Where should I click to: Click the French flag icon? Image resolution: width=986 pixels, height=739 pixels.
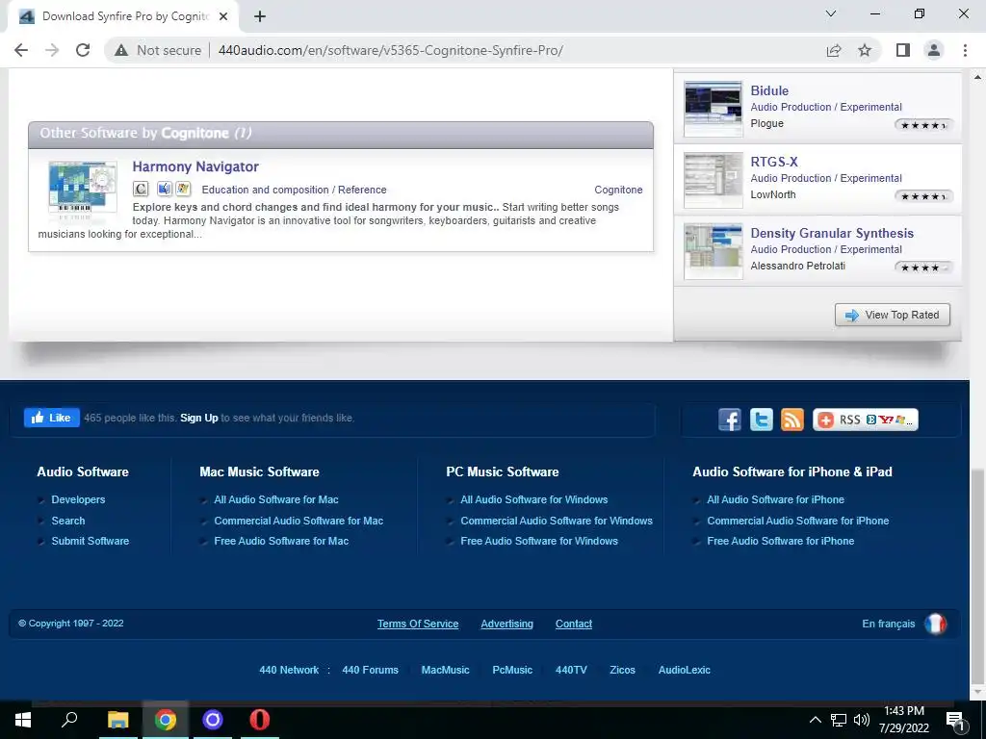[935, 624]
